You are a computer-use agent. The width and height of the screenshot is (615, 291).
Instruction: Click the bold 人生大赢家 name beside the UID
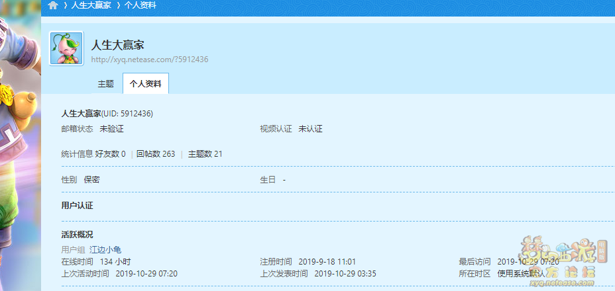pyautogui.click(x=81, y=114)
